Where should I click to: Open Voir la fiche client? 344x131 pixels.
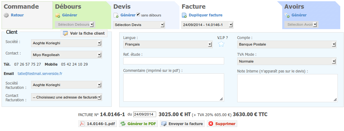click(84, 33)
